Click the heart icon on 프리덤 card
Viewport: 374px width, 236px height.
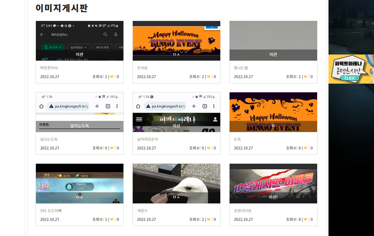coord(209,77)
